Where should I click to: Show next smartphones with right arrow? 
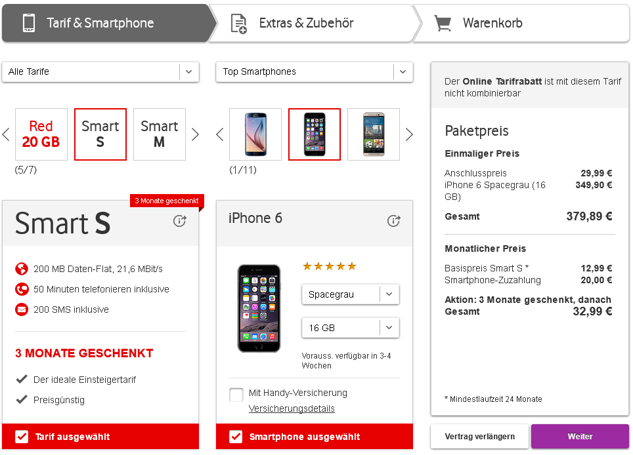(409, 134)
